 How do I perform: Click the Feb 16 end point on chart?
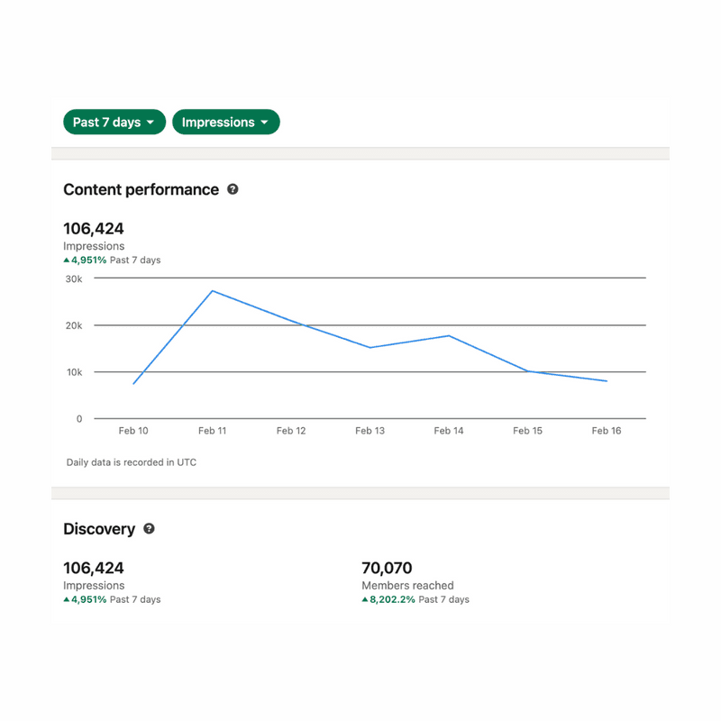coord(607,381)
